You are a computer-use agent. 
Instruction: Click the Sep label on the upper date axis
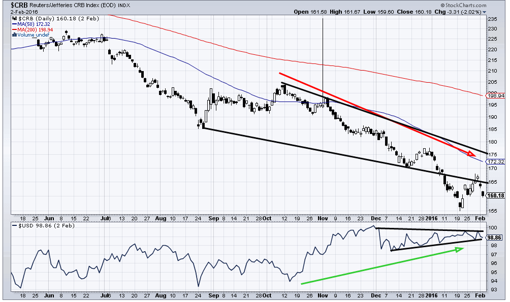tap(213, 218)
